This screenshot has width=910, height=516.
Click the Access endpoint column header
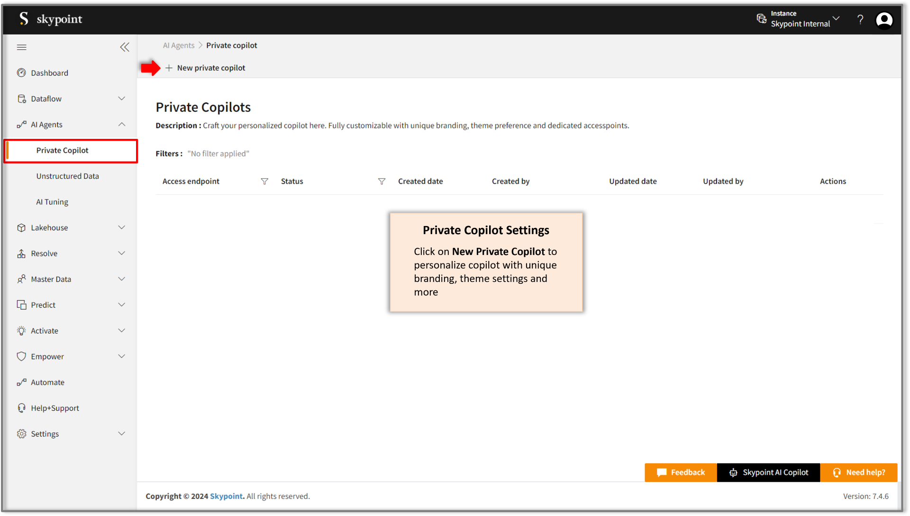coord(191,181)
